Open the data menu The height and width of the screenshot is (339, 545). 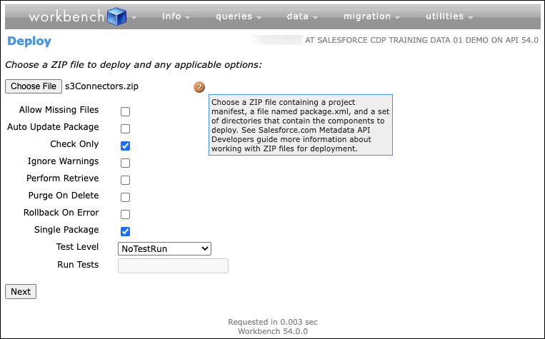pos(302,16)
